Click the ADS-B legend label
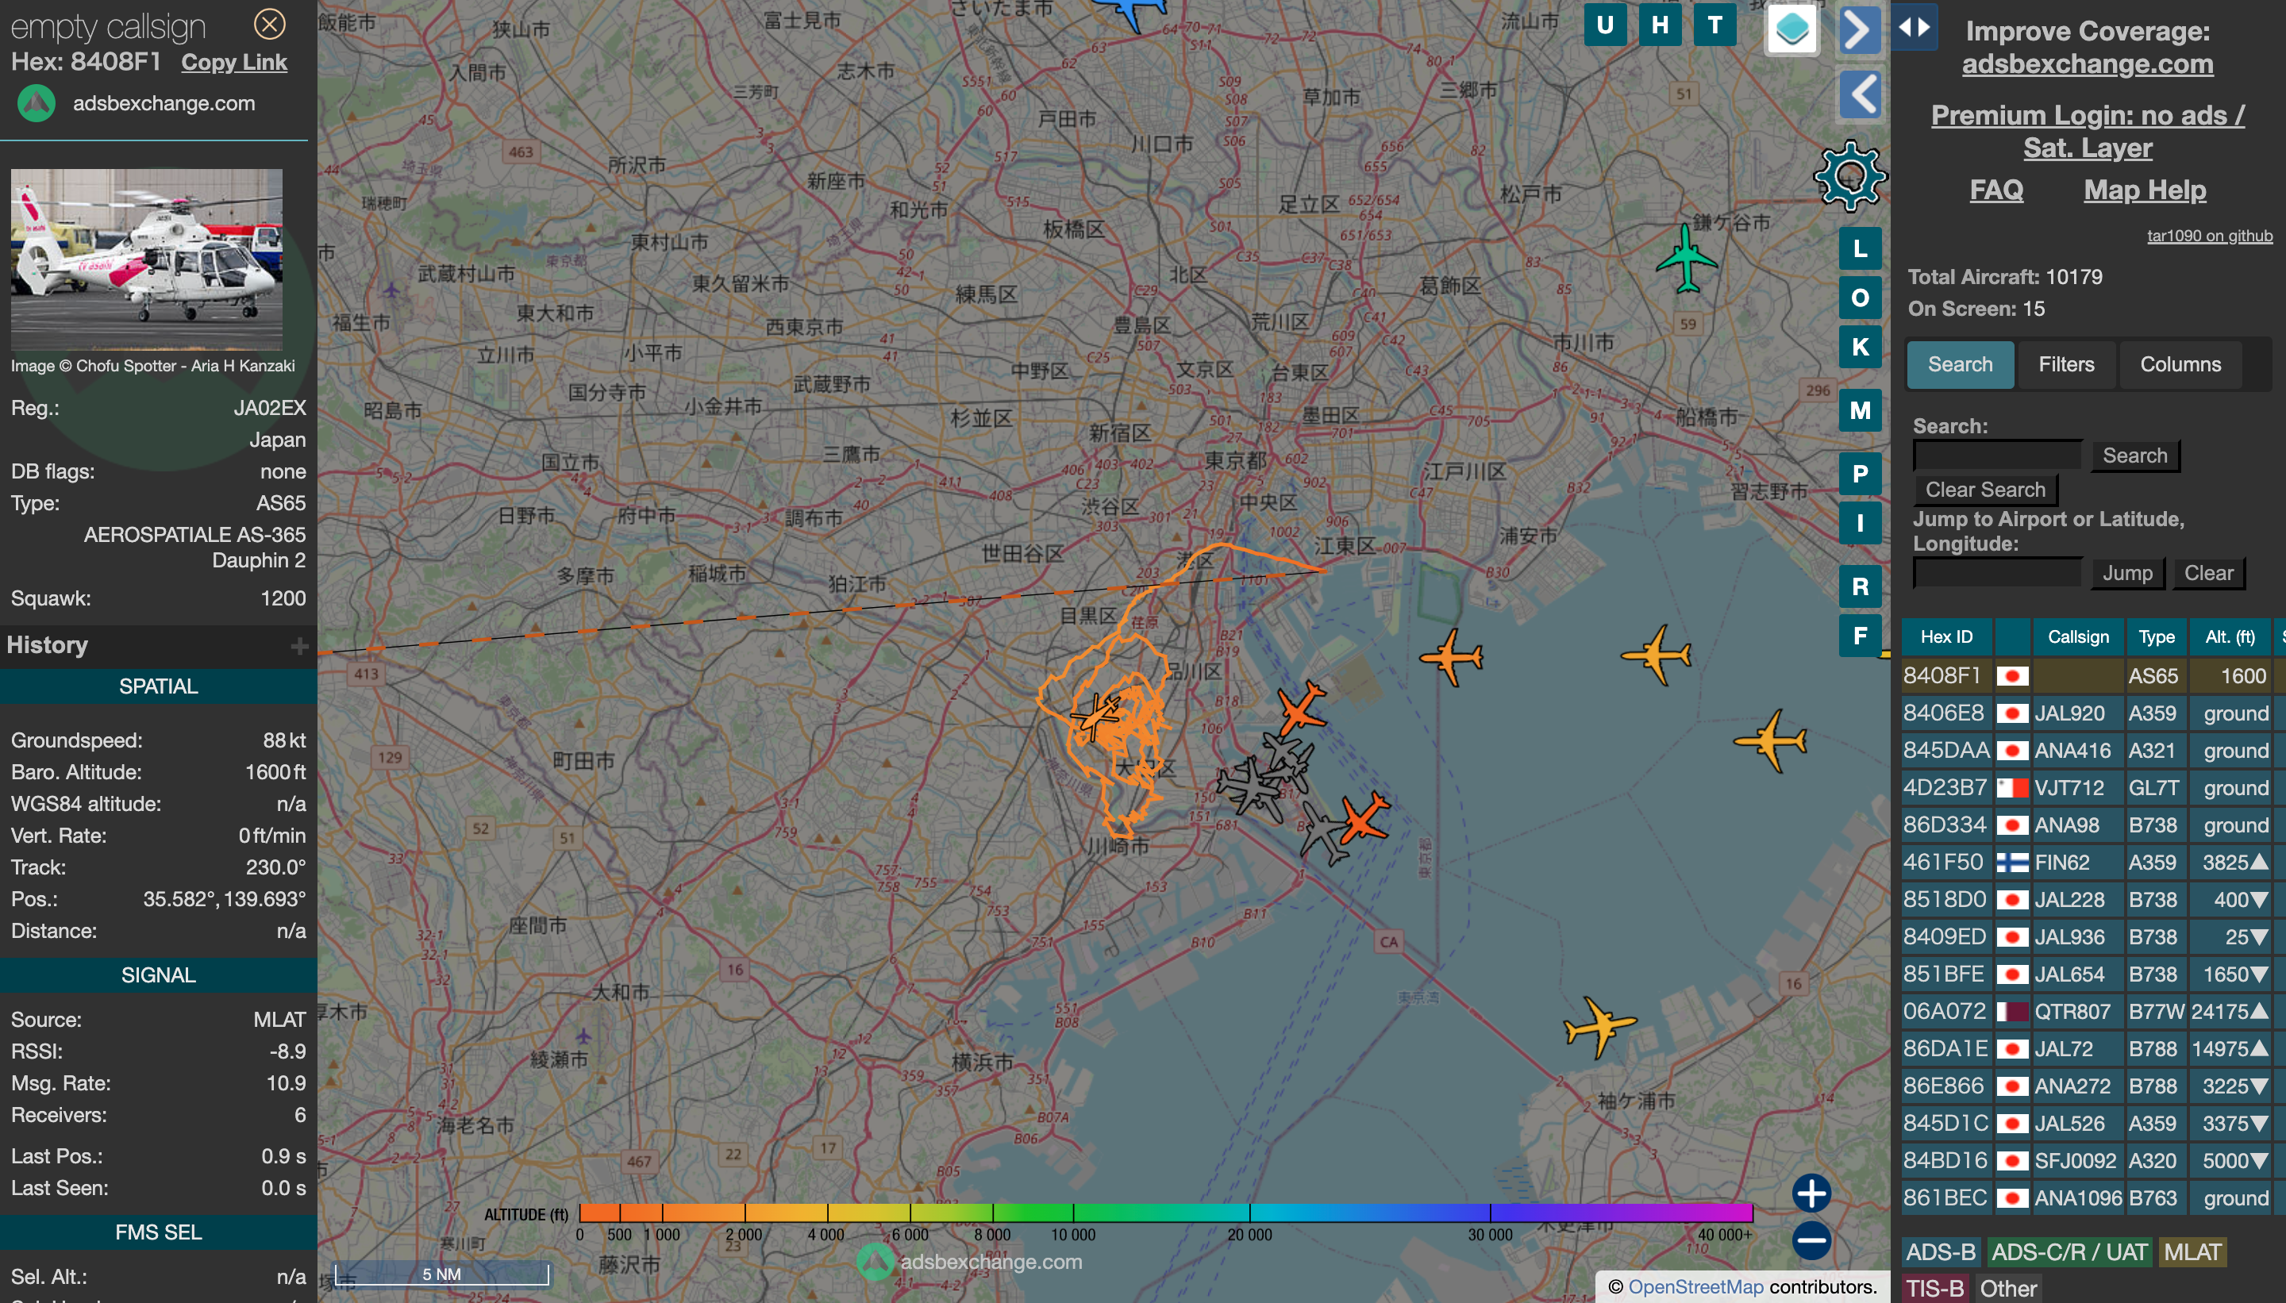Screen dimensions: 2286x1303 1941,1252
